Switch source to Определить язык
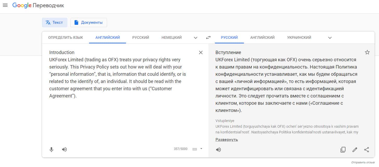 tap(65, 37)
